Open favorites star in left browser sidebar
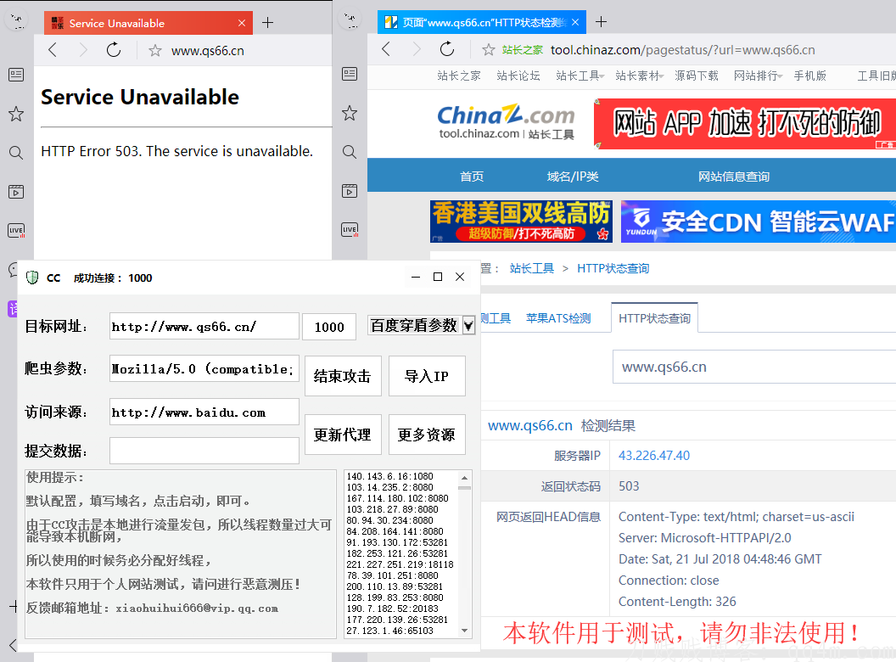The width and height of the screenshot is (896, 662). click(16, 114)
